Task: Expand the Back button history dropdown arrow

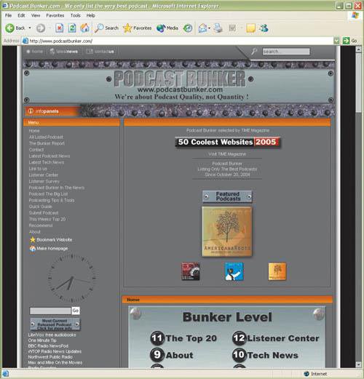Action: point(30,28)
